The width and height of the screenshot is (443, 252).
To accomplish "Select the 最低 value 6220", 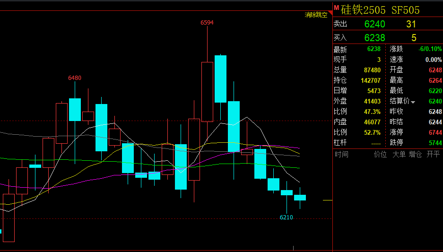I will coord(435,91).
